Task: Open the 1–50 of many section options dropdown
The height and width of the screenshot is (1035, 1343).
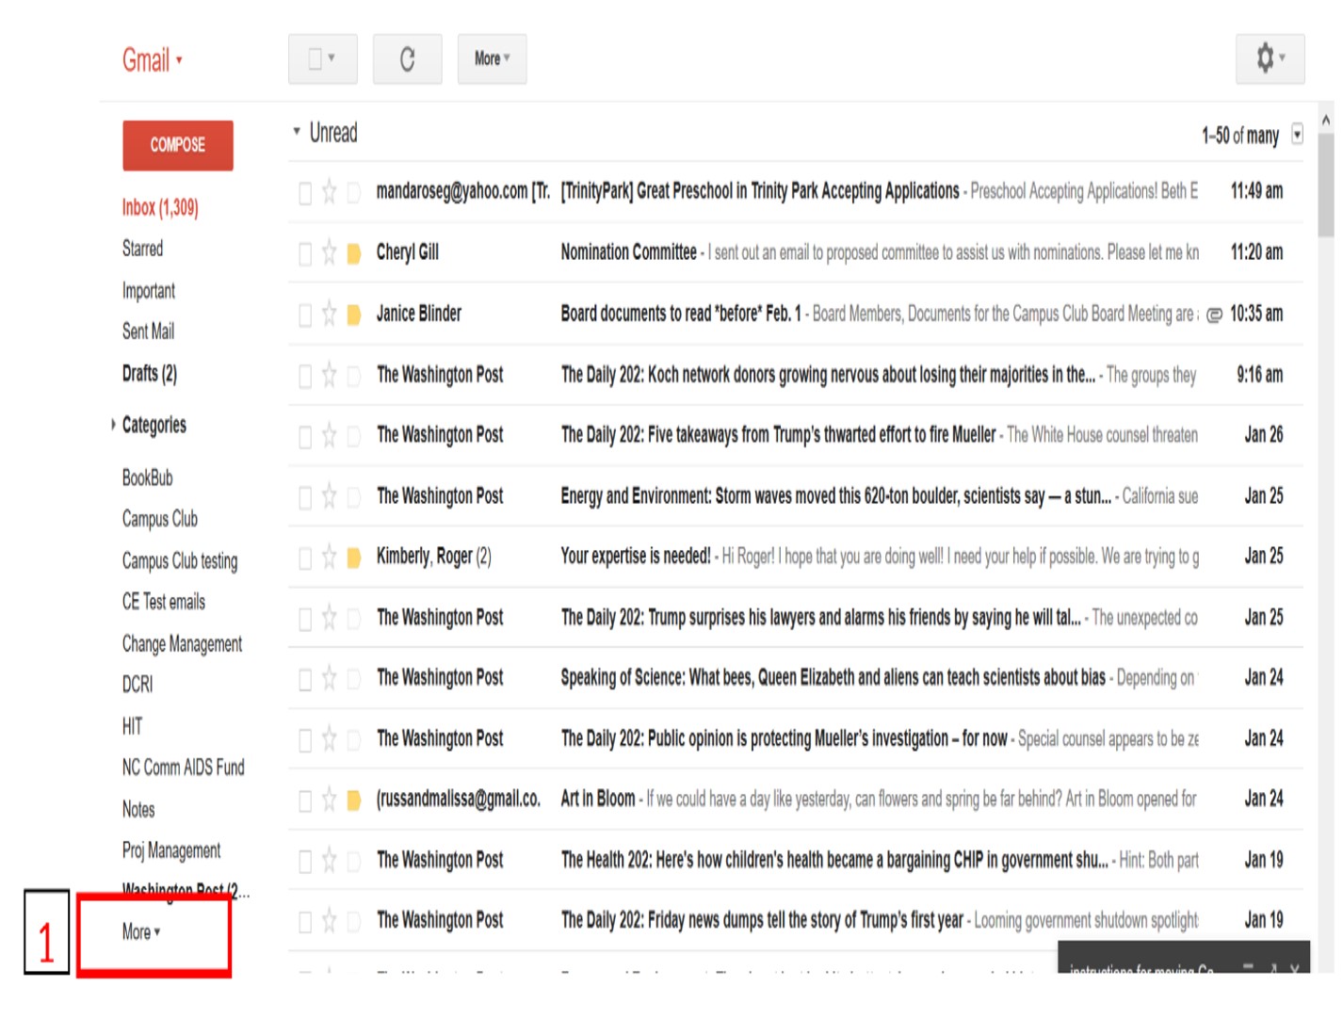Action: point(1297,135)
